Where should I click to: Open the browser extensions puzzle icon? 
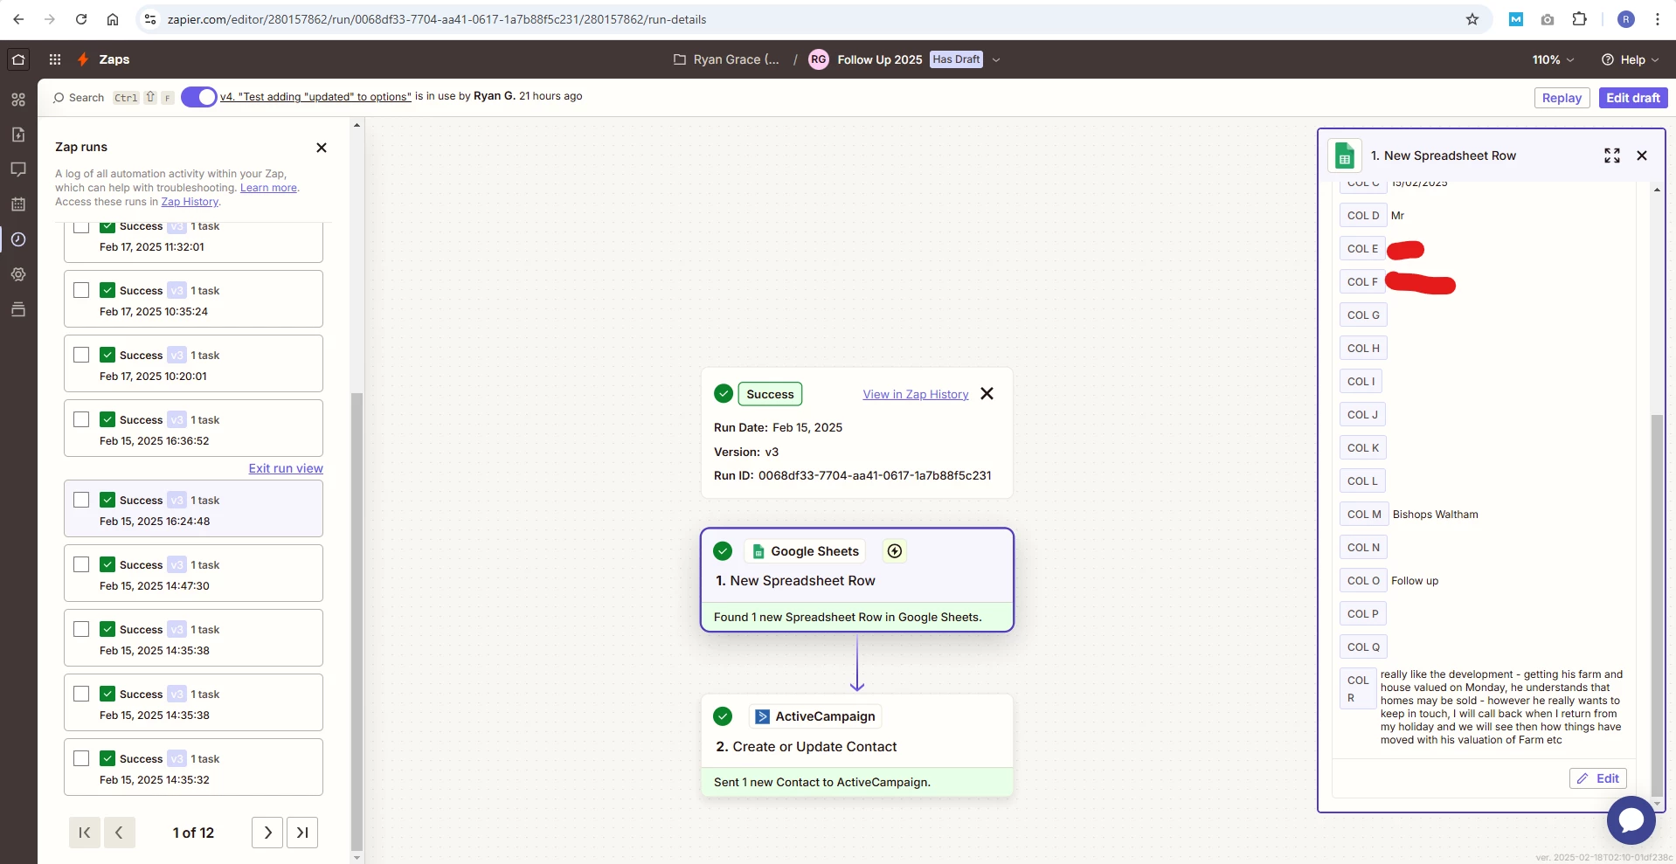1579,19
